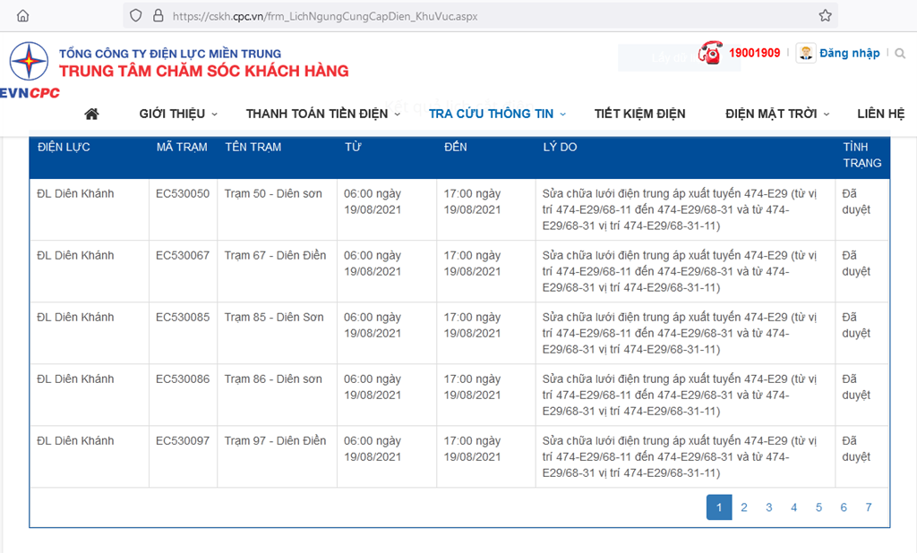Call hotline link 19001909
The height and width of the screenshot is (553, 917).
[754, 54]
